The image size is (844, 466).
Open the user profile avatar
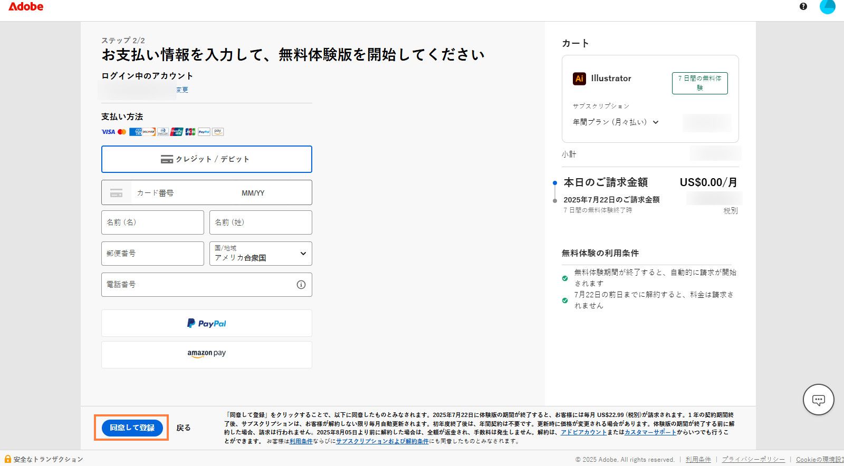point(828,6)
